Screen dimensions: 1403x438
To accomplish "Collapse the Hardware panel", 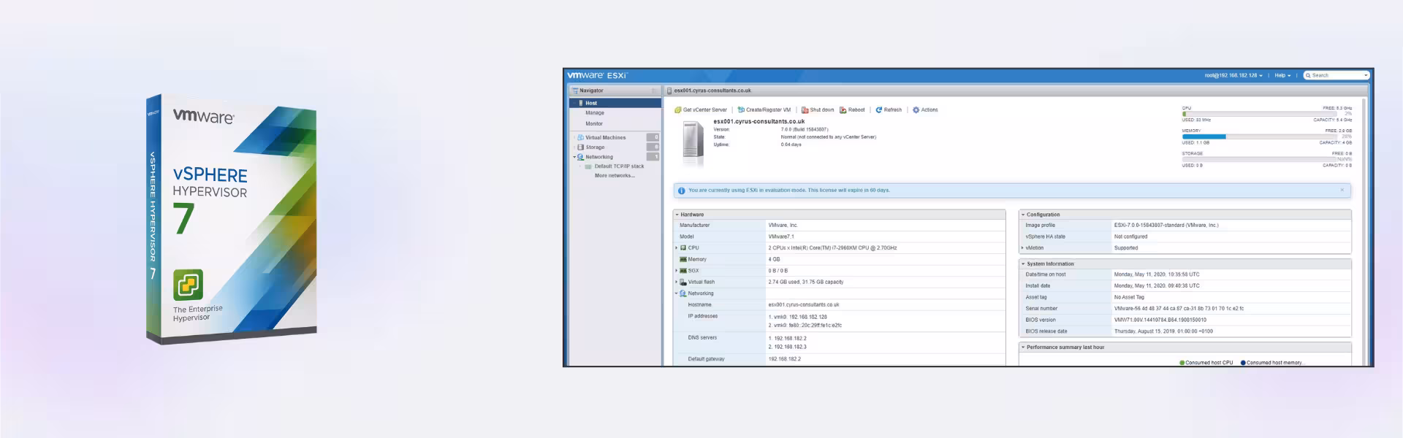I will tap(677, 215).
